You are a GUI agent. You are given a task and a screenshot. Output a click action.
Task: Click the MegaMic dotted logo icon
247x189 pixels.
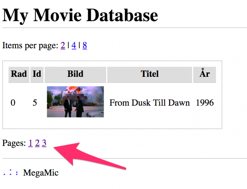pos(11,172)
